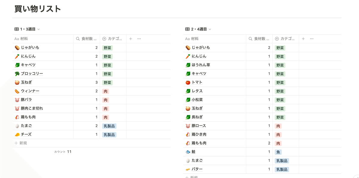Click the broccoli icon beside ブロッコリー
The width and height of the screenshot is (359, 178).
17,74
